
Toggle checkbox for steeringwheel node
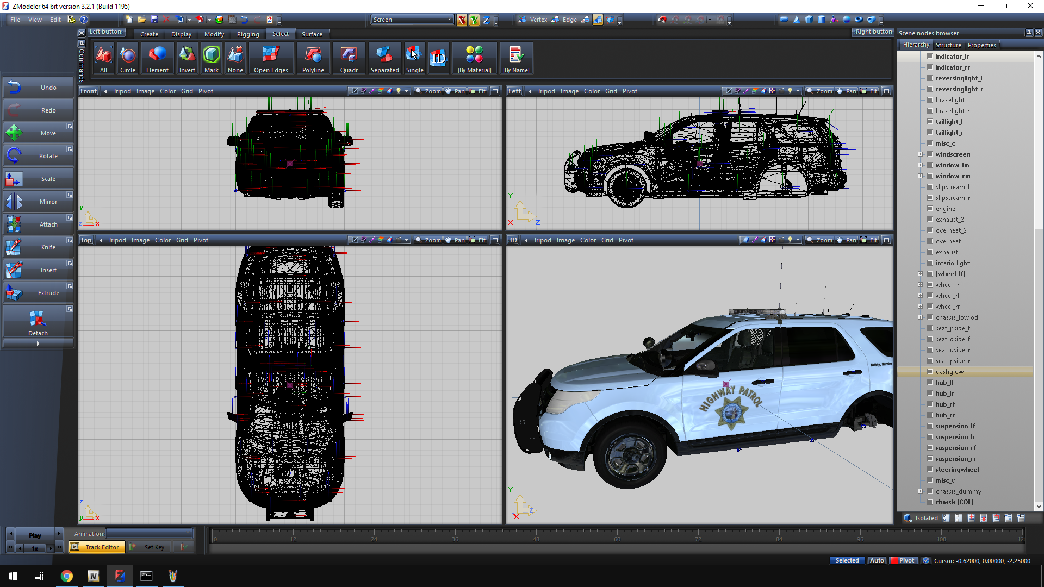[930, 470]
